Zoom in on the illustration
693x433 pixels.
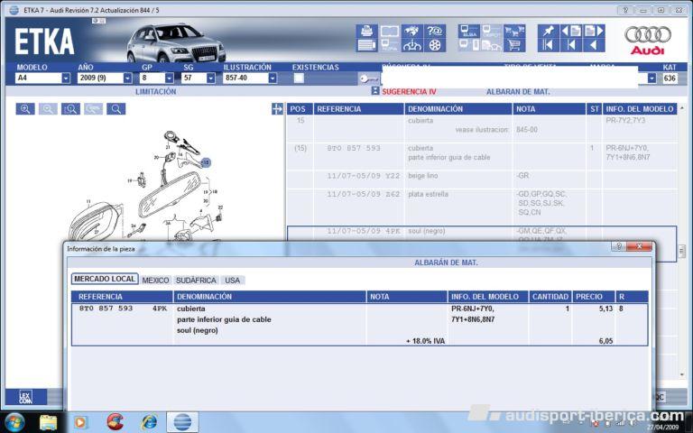(x=25, y=108)
